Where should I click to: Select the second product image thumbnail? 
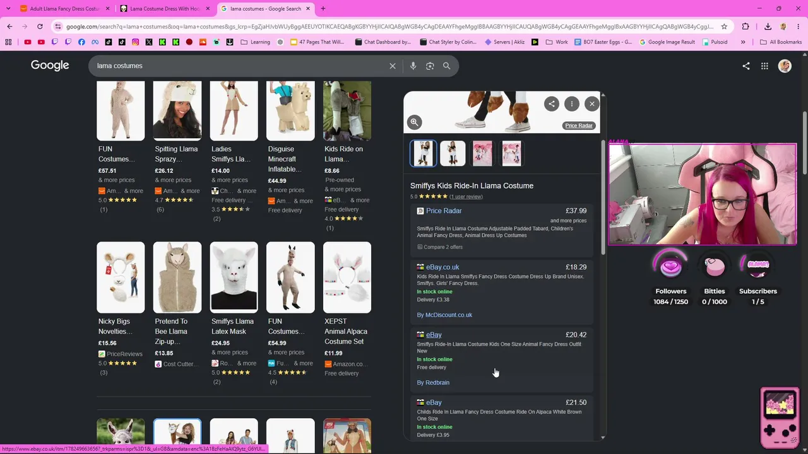(453, 153)
